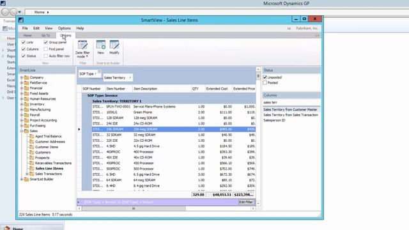Select the Financial folder icon
409x230 pixels.
point(26,88)
